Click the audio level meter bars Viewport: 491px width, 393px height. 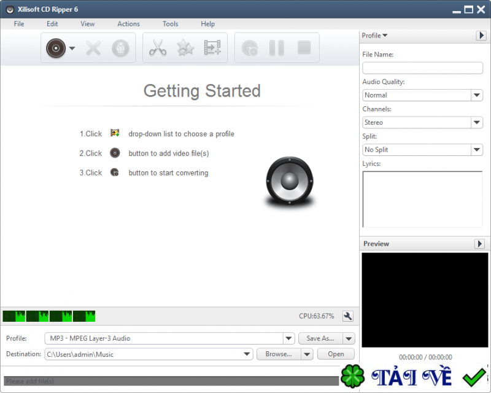(x=48, y=316)
